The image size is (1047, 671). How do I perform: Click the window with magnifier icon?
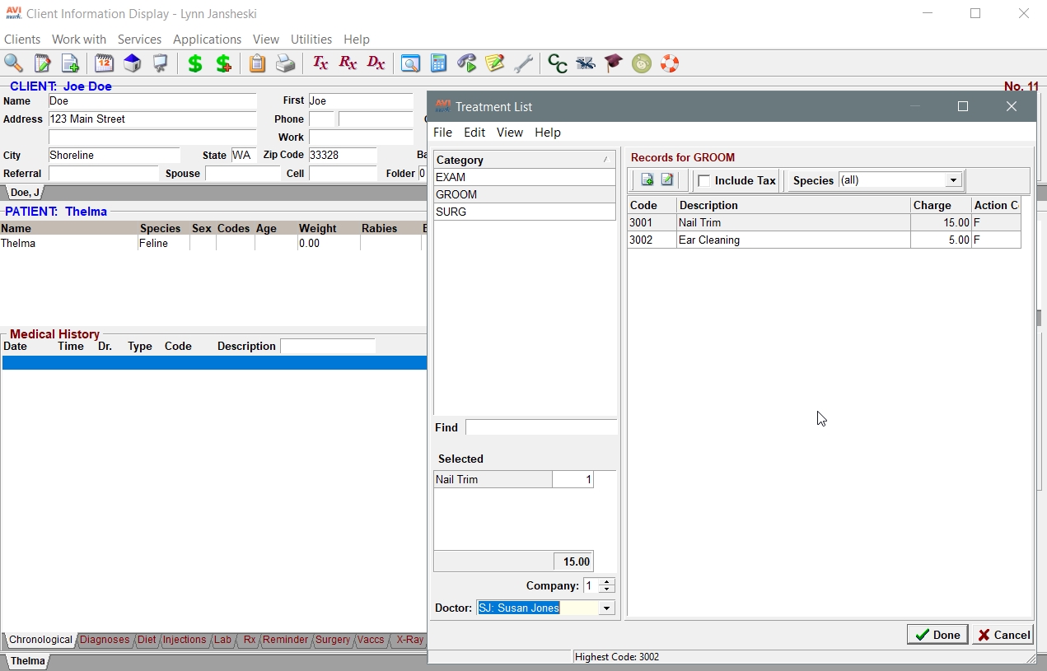click(x=410, y=63)
